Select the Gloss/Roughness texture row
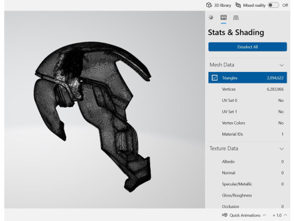The image size is (294, 221). [247, 195]
